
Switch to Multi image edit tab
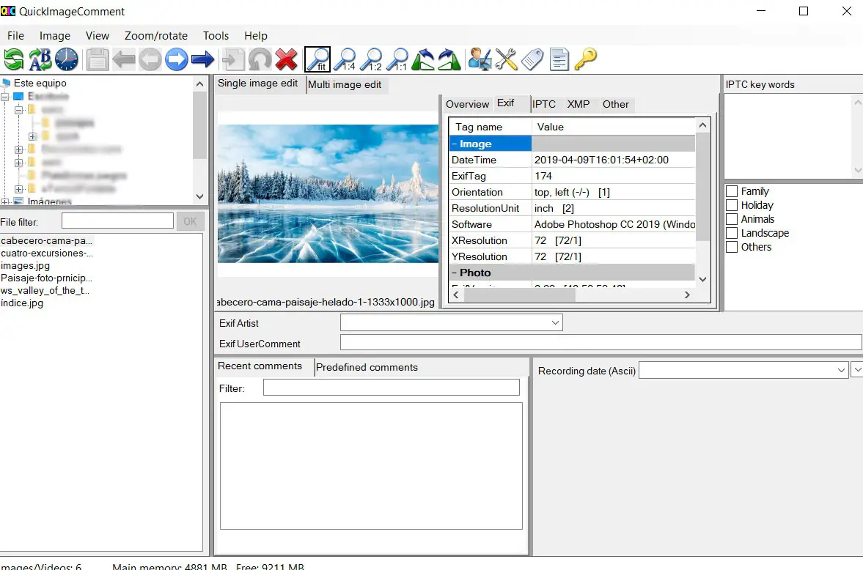pyautogui.click(x=345, y=84)
